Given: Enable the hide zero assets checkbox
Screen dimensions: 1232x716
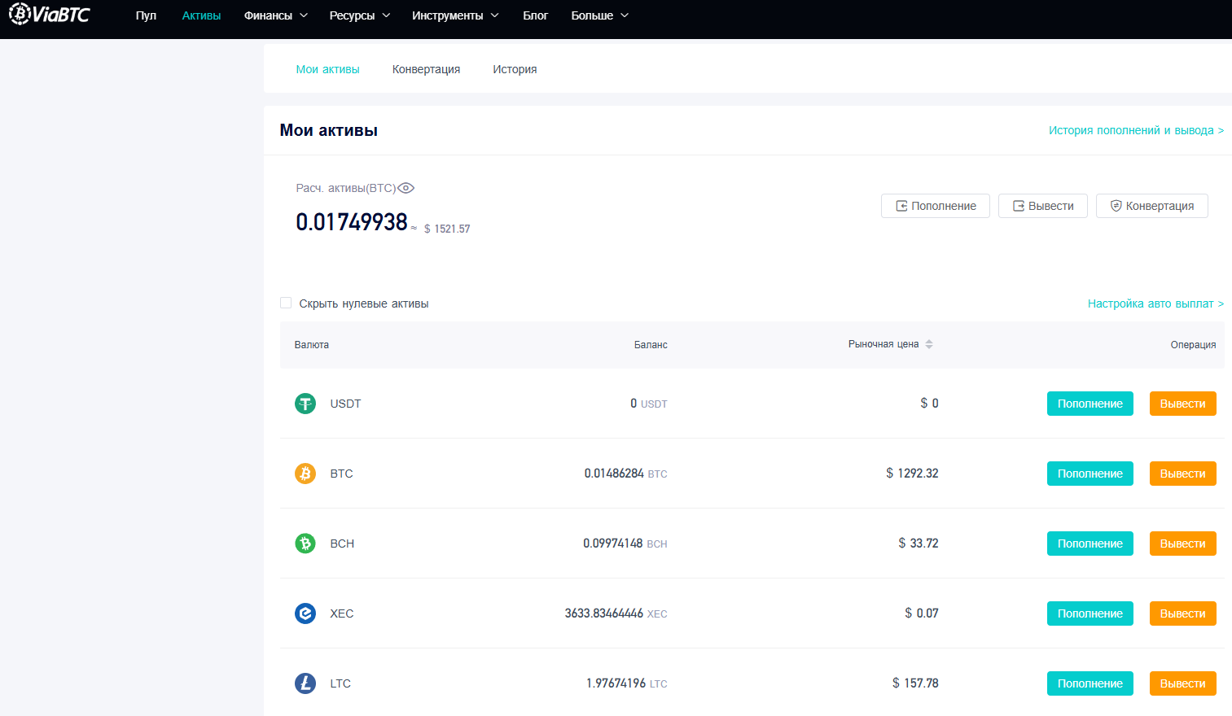Looking at the screenshot, I should [x=286, y=303].
